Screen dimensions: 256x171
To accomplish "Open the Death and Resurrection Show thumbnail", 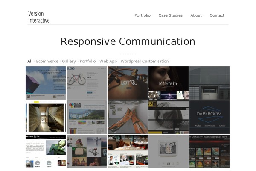I will click(x=209, y=151).
